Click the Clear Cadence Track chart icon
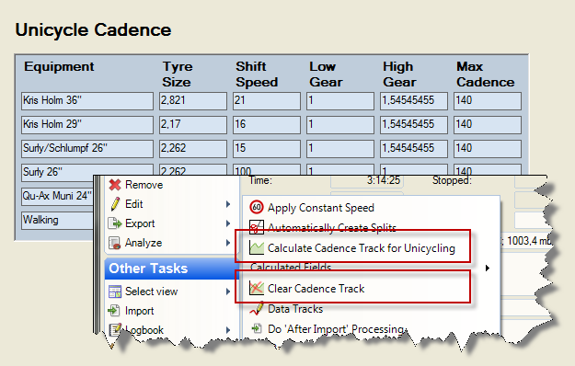Viewport: 575px width, 366px height. (x=257, y=288)
